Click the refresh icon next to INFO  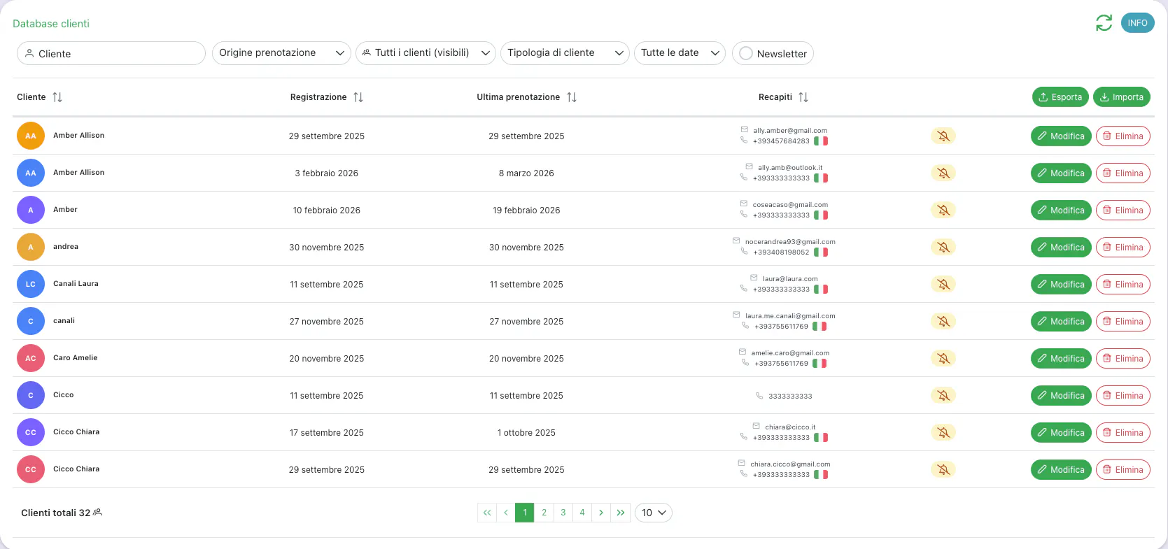[1104, 23]
